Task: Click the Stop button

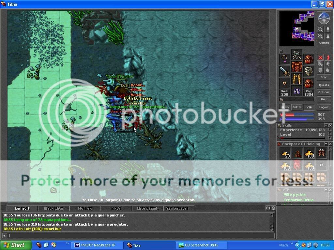Action: point(324,77)
